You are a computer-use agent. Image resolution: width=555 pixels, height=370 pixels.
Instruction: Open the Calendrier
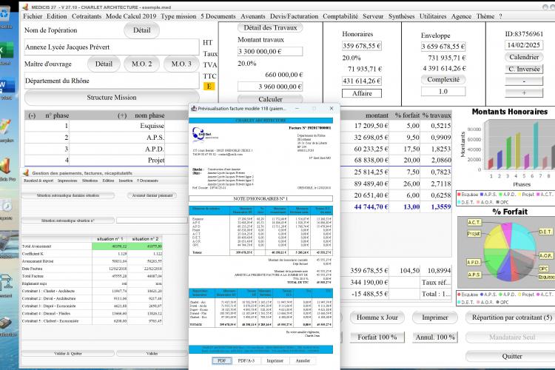tap(524, 57)
